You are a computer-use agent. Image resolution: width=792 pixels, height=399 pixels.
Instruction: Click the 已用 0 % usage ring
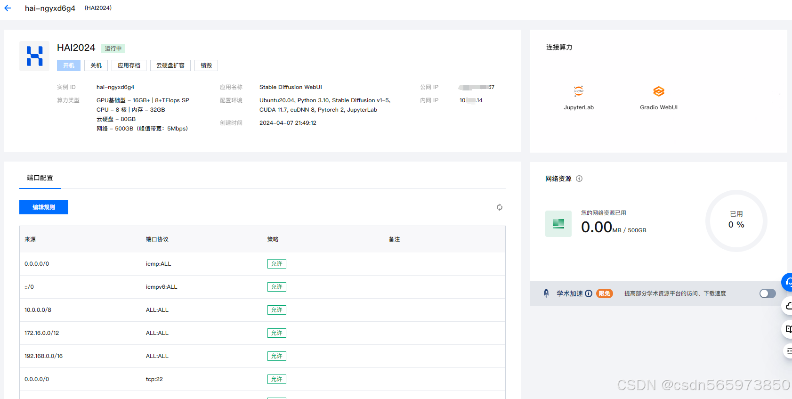pos(736,221)
